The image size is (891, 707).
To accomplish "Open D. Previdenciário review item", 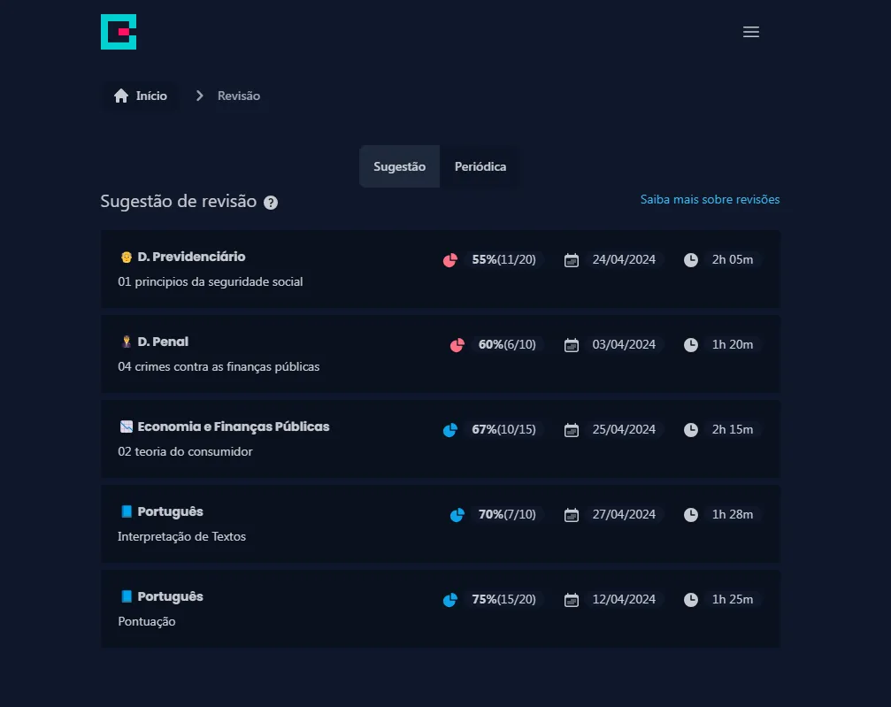I will [x=441, y=269].
